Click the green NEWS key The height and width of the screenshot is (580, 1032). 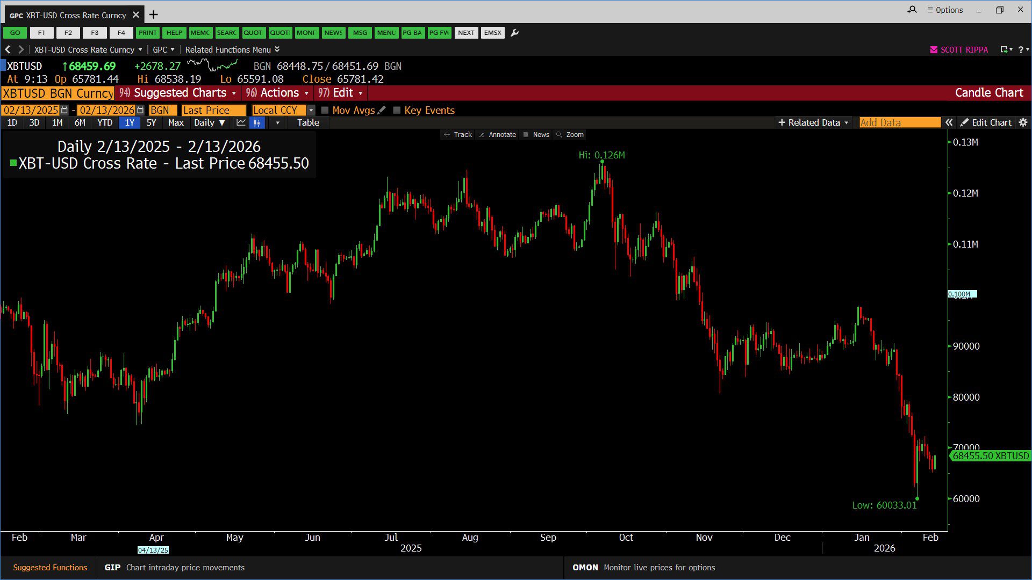[333, 33]
